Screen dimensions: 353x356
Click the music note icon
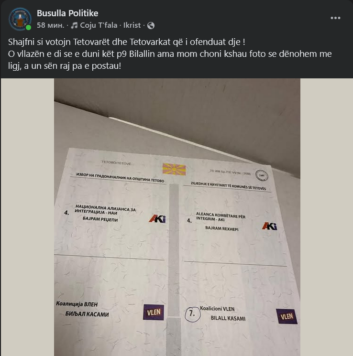pyautogui.click(x=74, y=25)
